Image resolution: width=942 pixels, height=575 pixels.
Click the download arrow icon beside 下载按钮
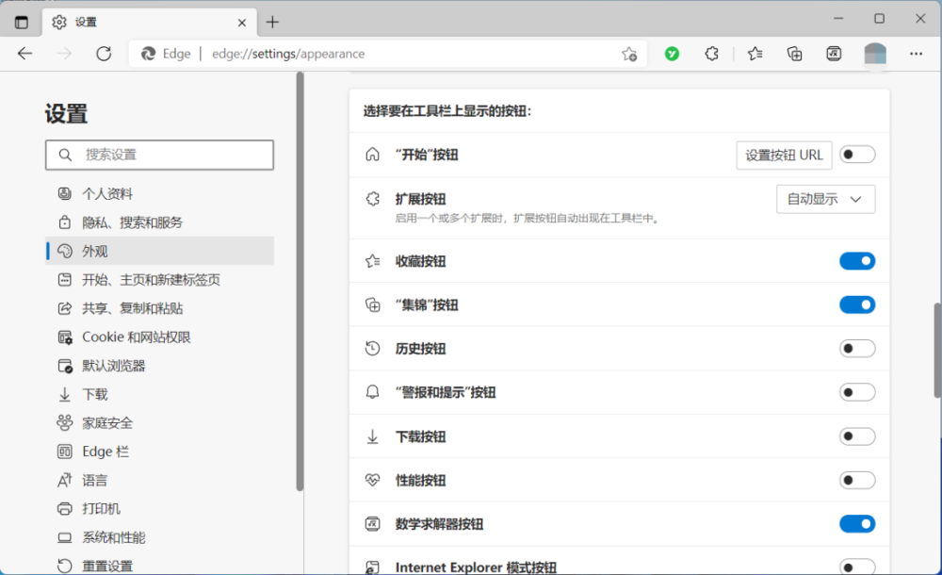(x=372, y=436)
